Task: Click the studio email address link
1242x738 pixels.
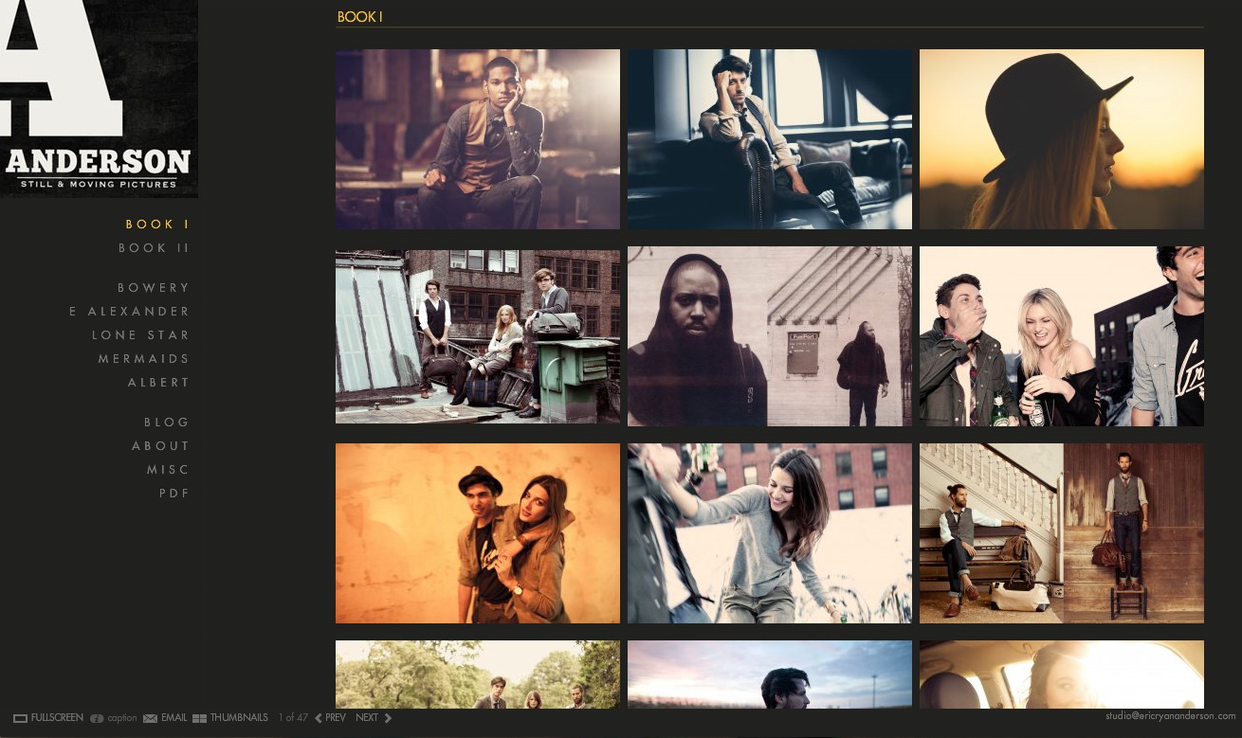Action: pyautogui.click(x=1170, y=716)
